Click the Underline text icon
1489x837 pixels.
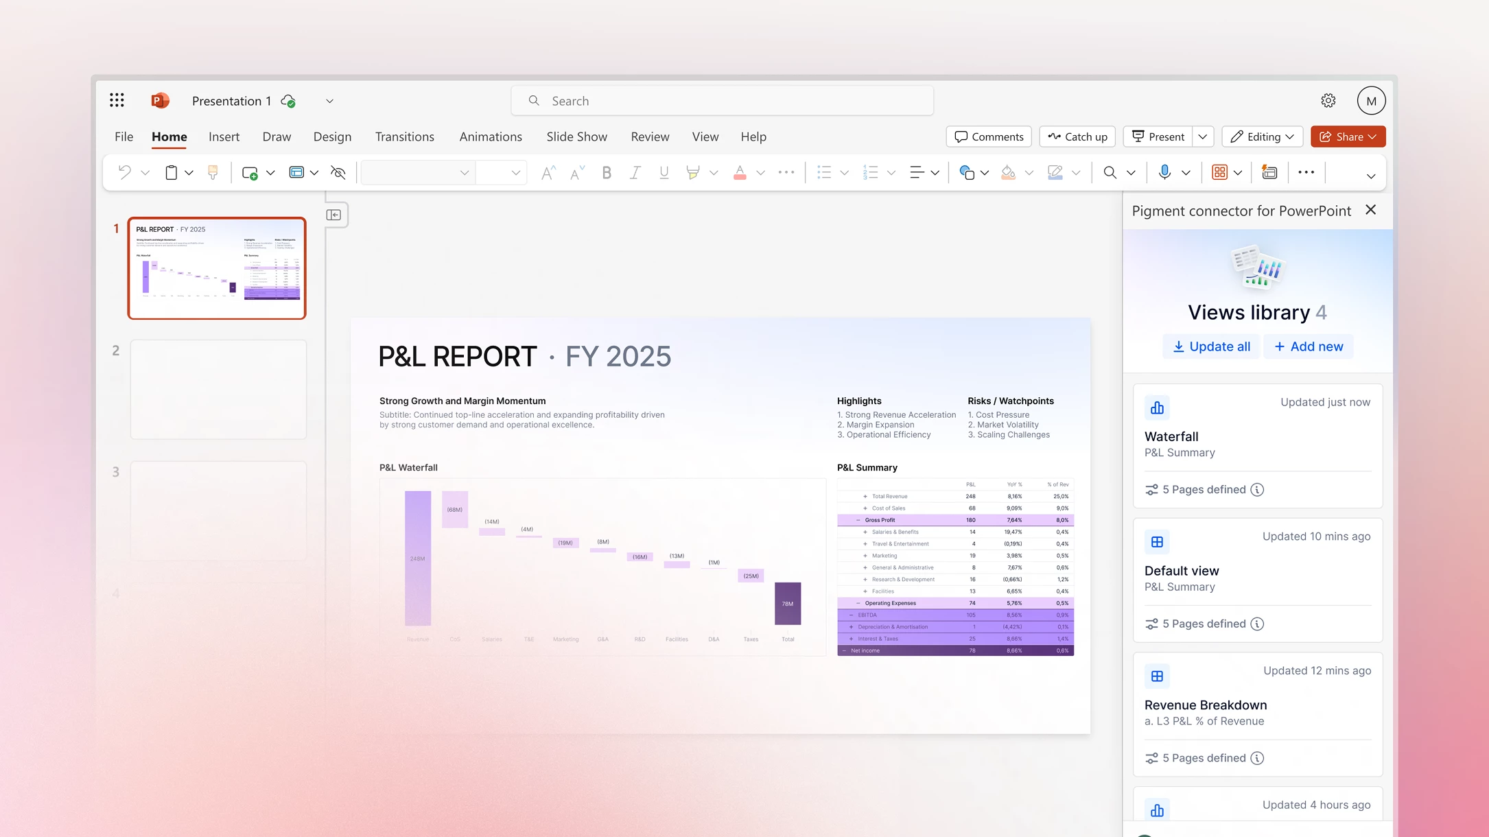pos(664,173)
